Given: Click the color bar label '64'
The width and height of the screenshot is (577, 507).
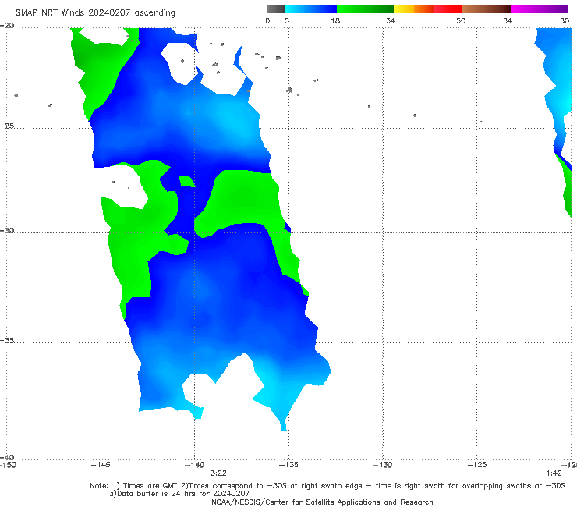Looking at the screenshot, I should click(x=508, y=20).
